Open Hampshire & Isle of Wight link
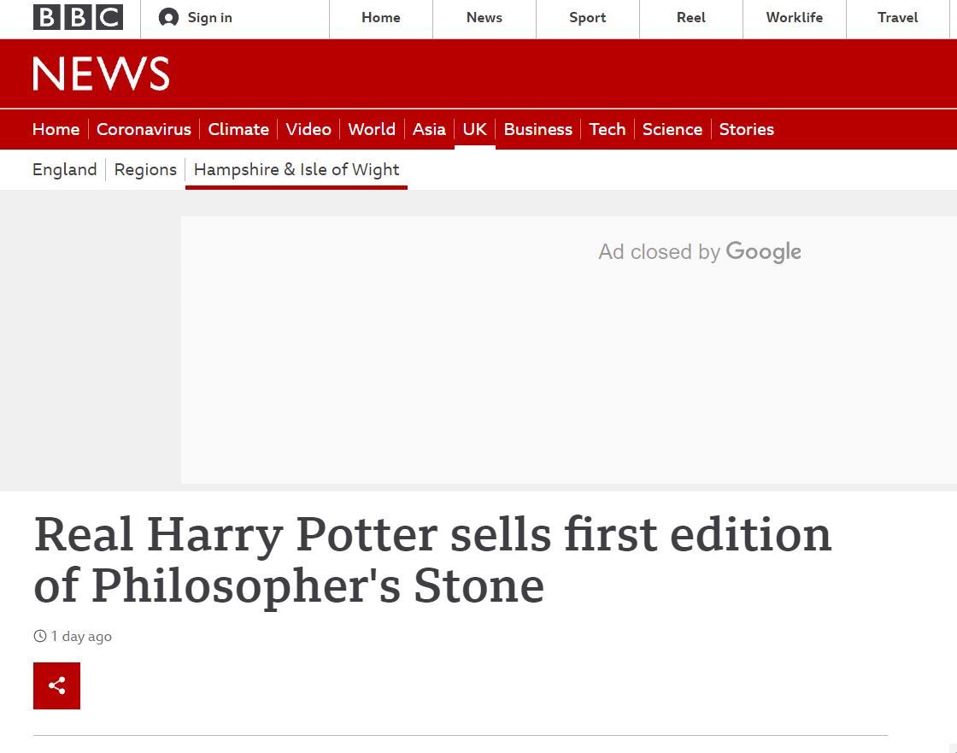 click(x=296, y=169)
